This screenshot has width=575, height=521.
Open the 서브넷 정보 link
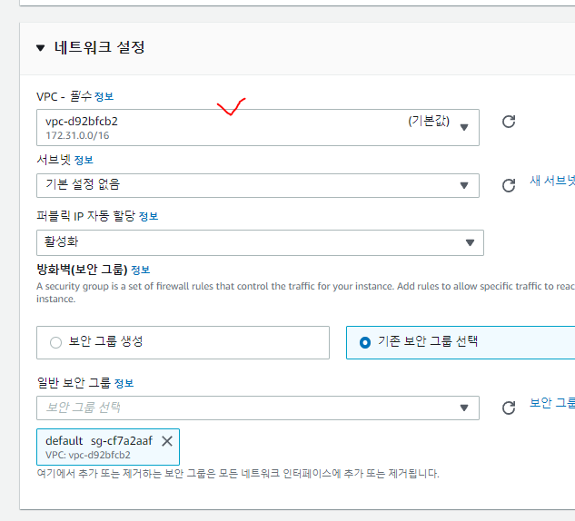click(84, 161)
